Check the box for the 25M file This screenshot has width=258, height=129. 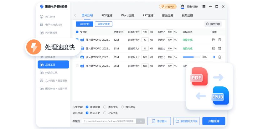point(77,66)
